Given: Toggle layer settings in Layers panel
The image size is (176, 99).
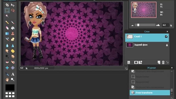Looking at the screenshot, I should [129, 62].
